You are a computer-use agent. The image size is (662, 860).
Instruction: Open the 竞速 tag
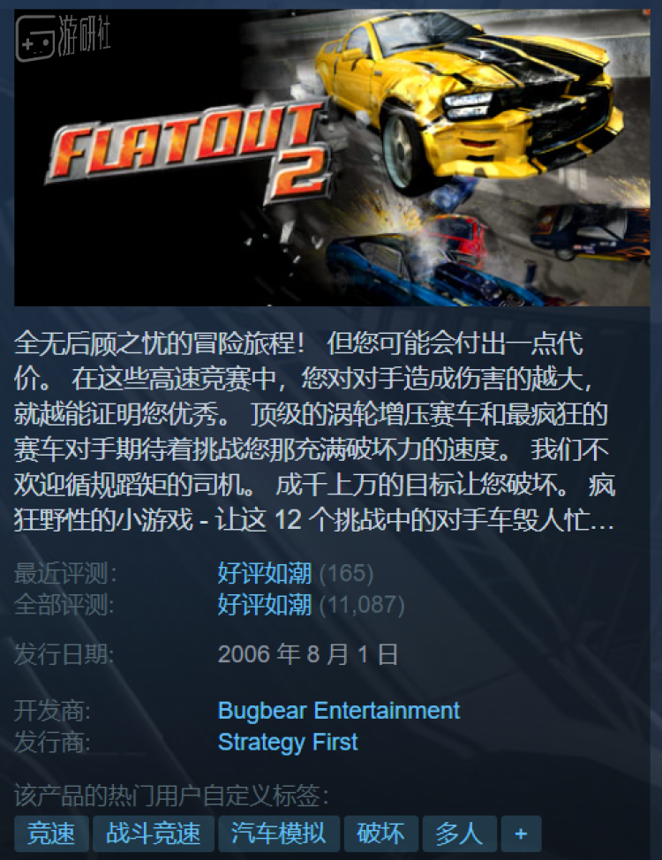click(x=51, y=834)
